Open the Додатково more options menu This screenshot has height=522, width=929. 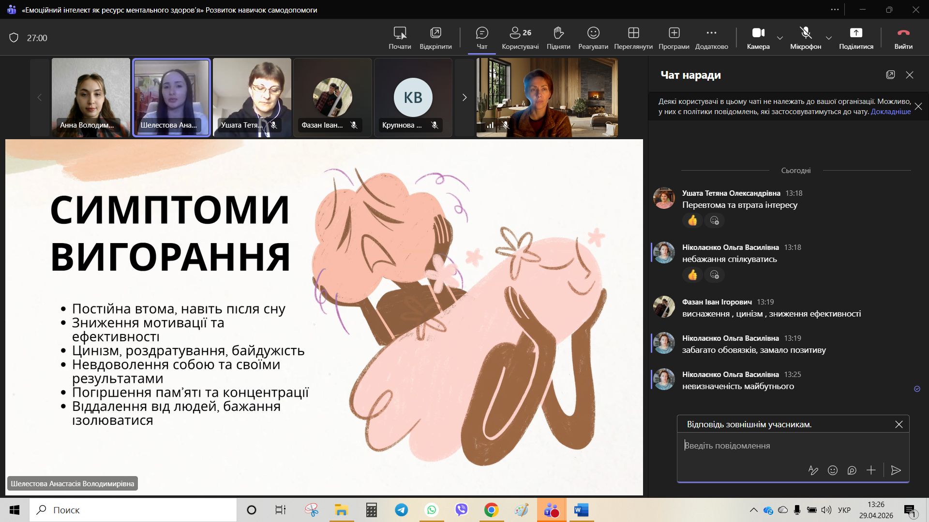coord(711,38)
